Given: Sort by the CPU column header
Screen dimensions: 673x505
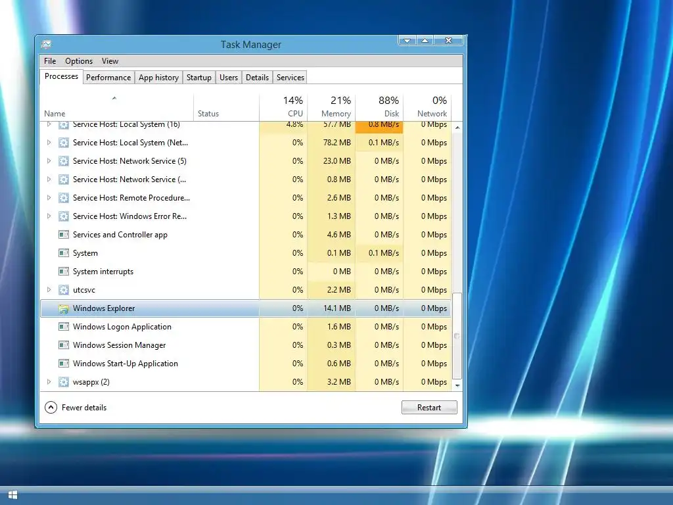Looking at the screenshot, I should 283,107.
